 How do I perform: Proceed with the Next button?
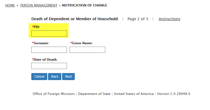(68, 77)
